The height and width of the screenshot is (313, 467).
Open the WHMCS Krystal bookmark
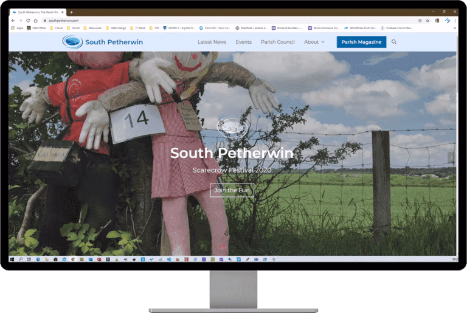(x=179, y=28)
